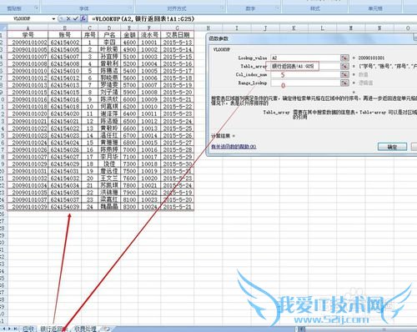Click the 流水号 header cell

[x=149, y=35]
